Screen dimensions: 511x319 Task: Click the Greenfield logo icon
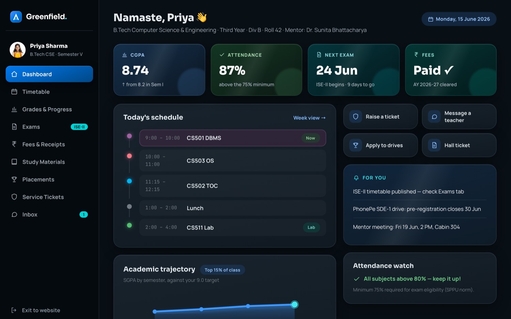tap(16, 17)
